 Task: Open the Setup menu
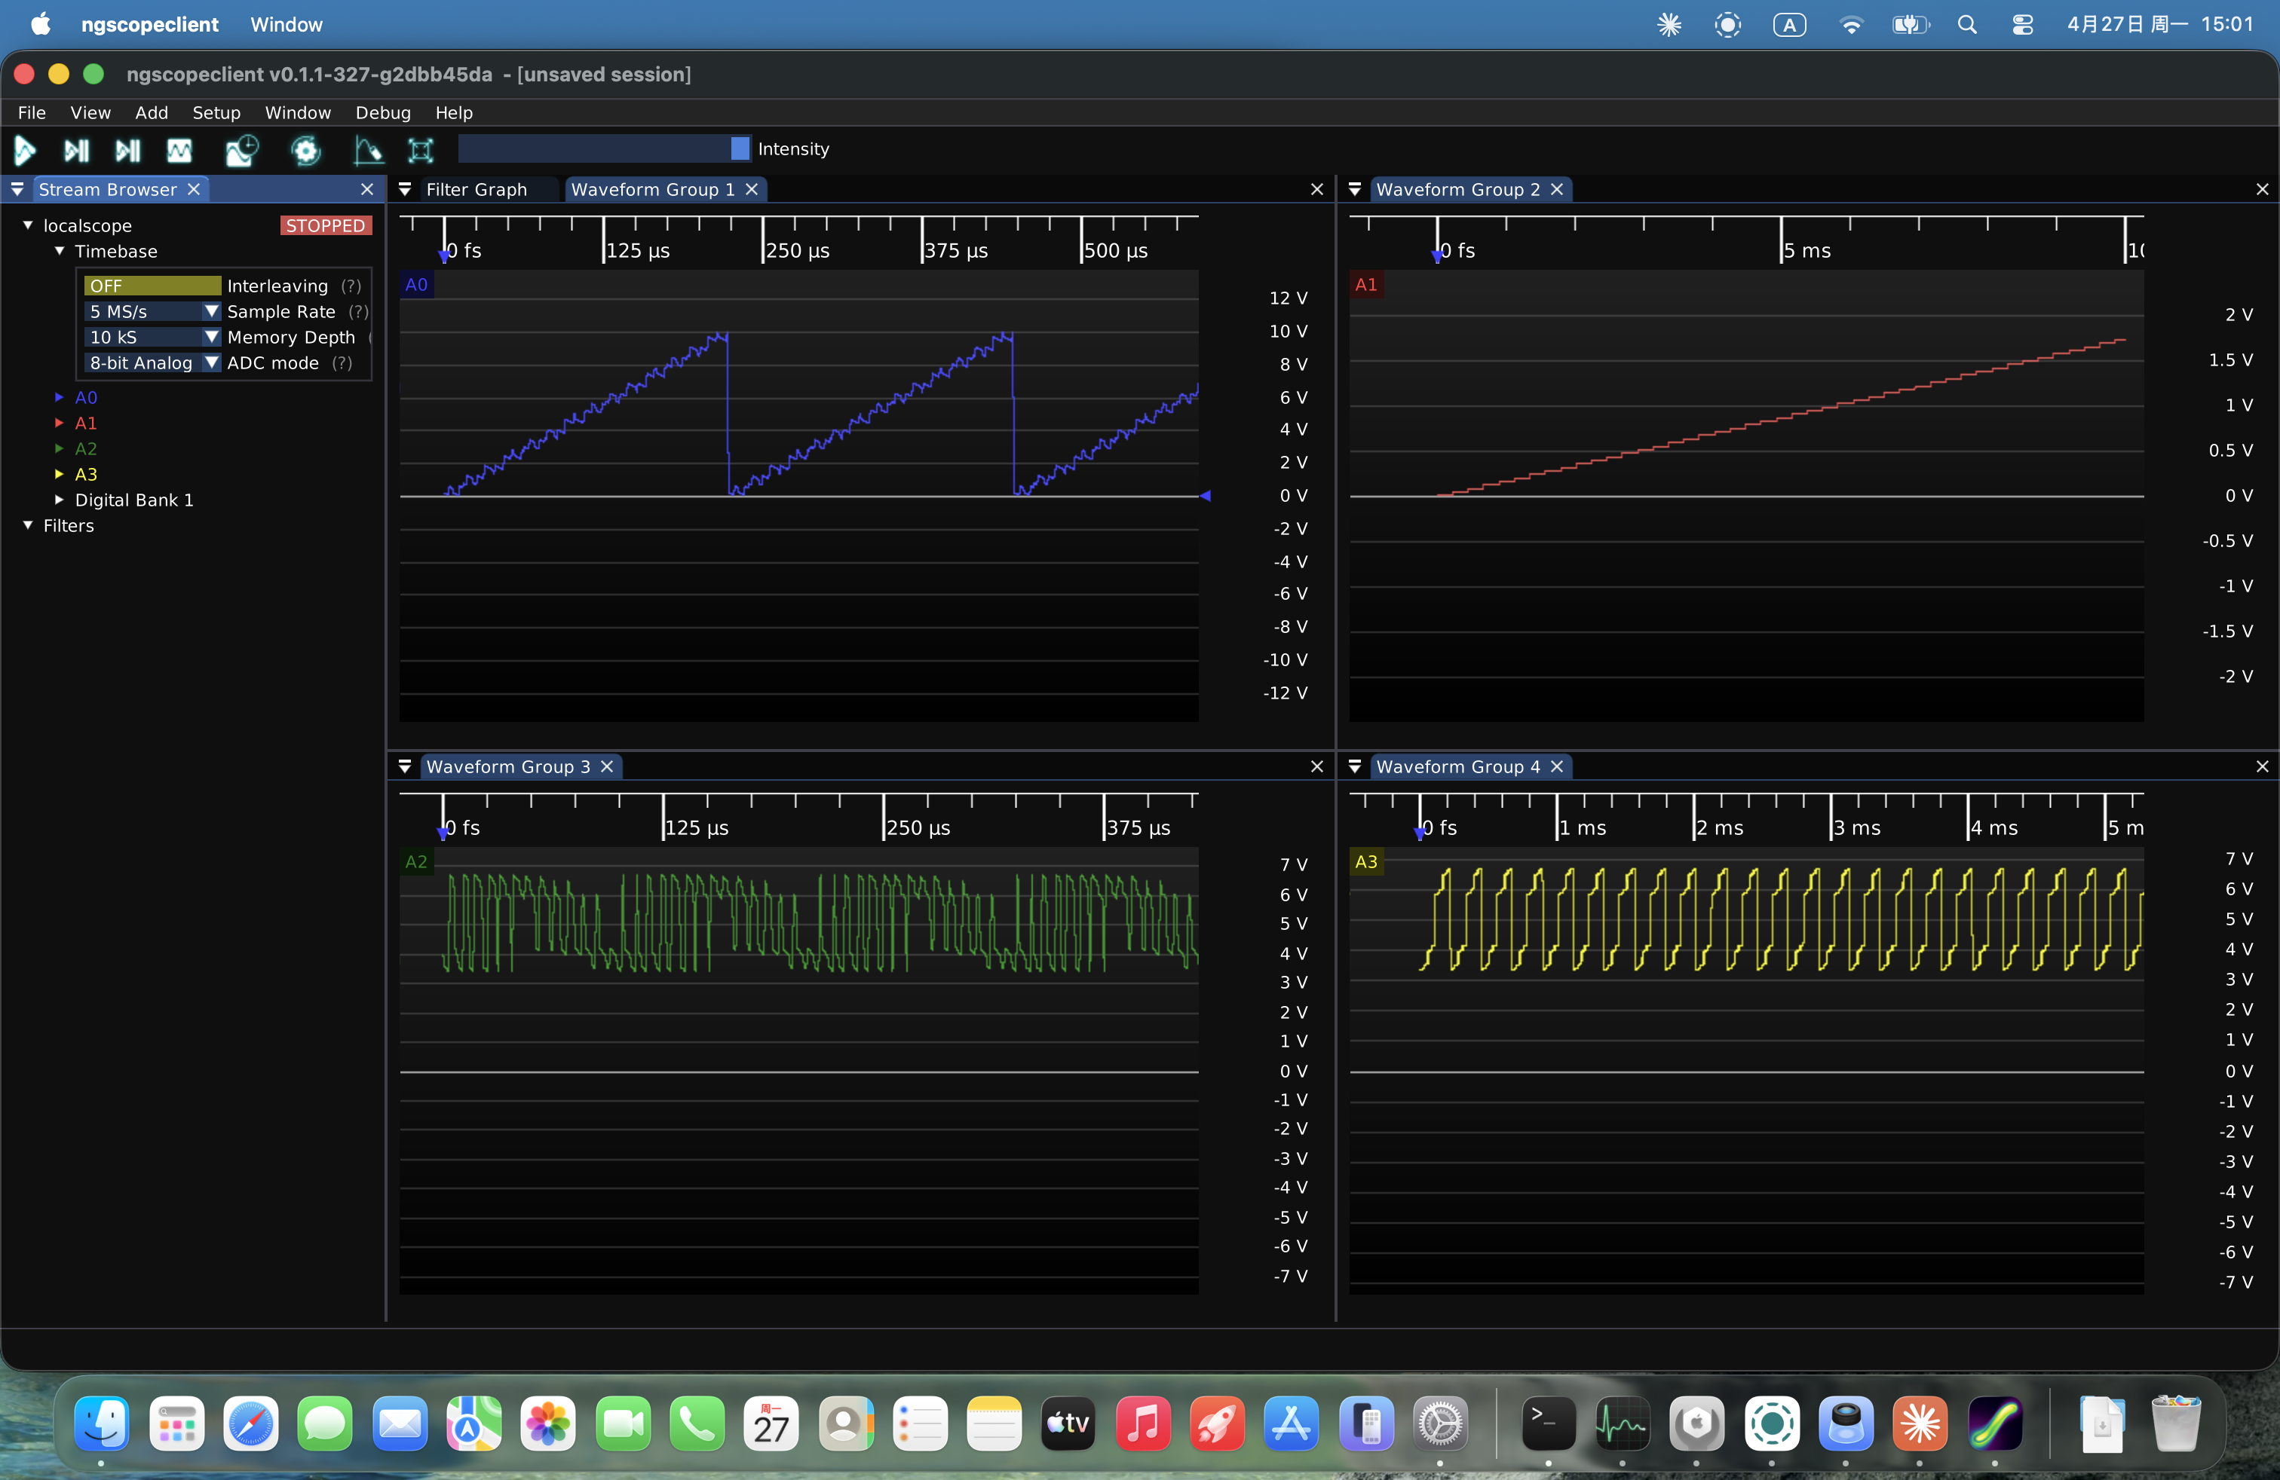[x=216, y=112]
